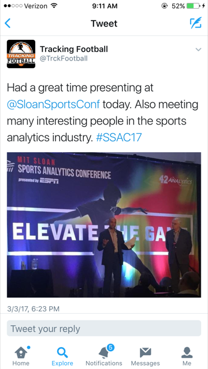The height and width of the screenshot is (369, 208).
Task: Switch to the Explore tab
Action: [62, 356]
